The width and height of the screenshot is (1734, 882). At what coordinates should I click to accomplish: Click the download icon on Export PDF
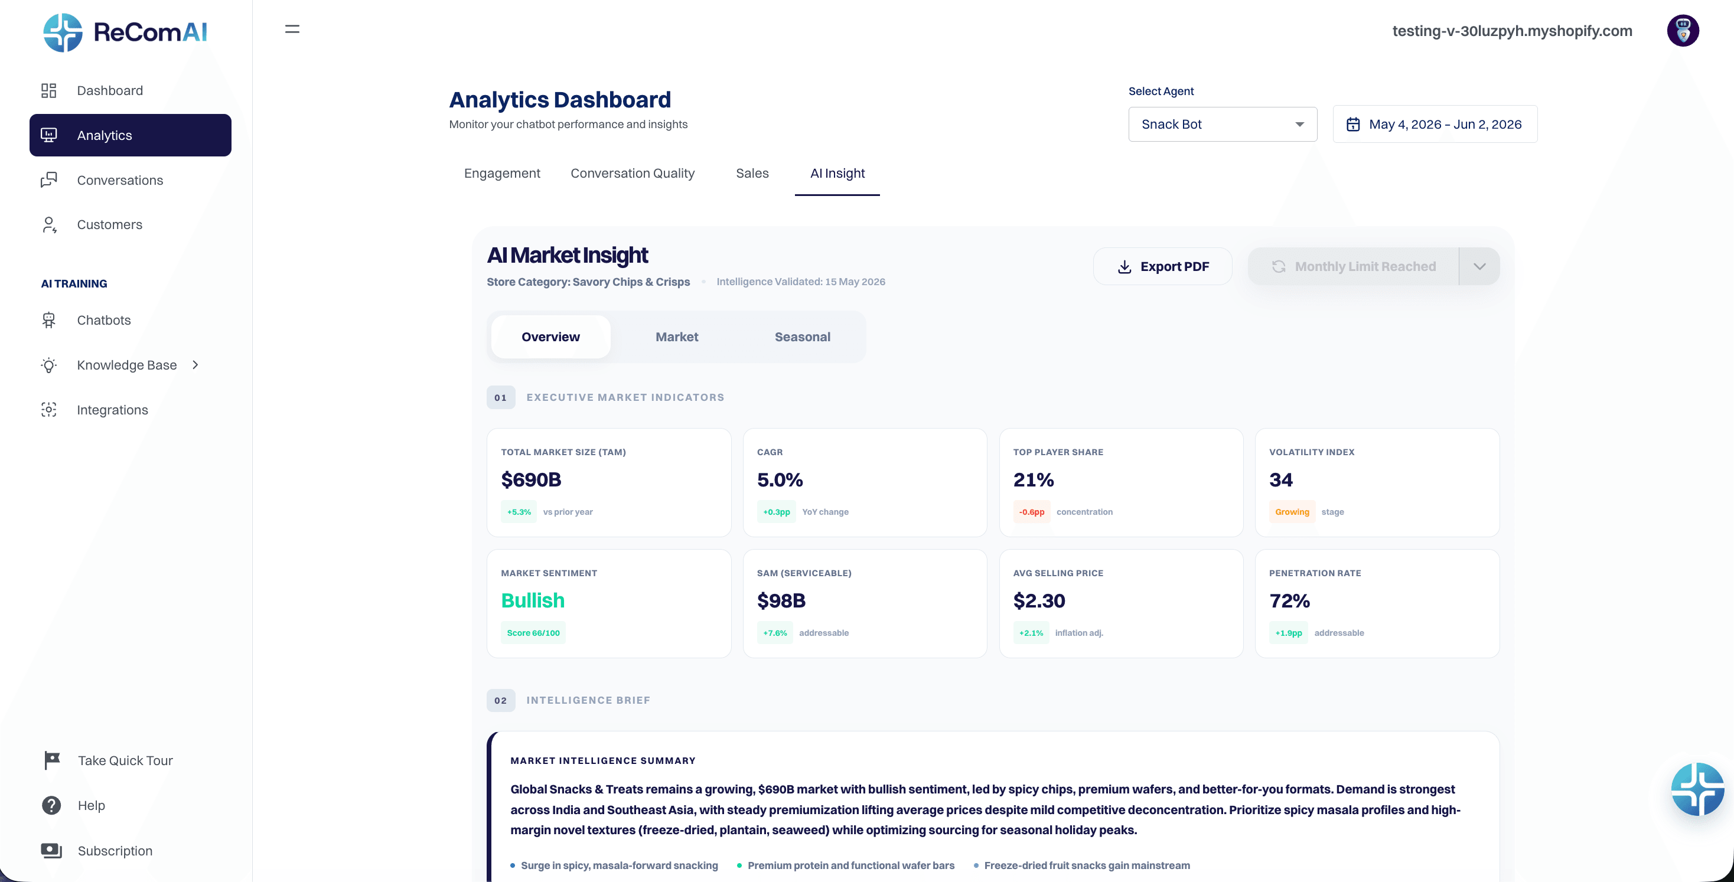[x=1124, y=266]
